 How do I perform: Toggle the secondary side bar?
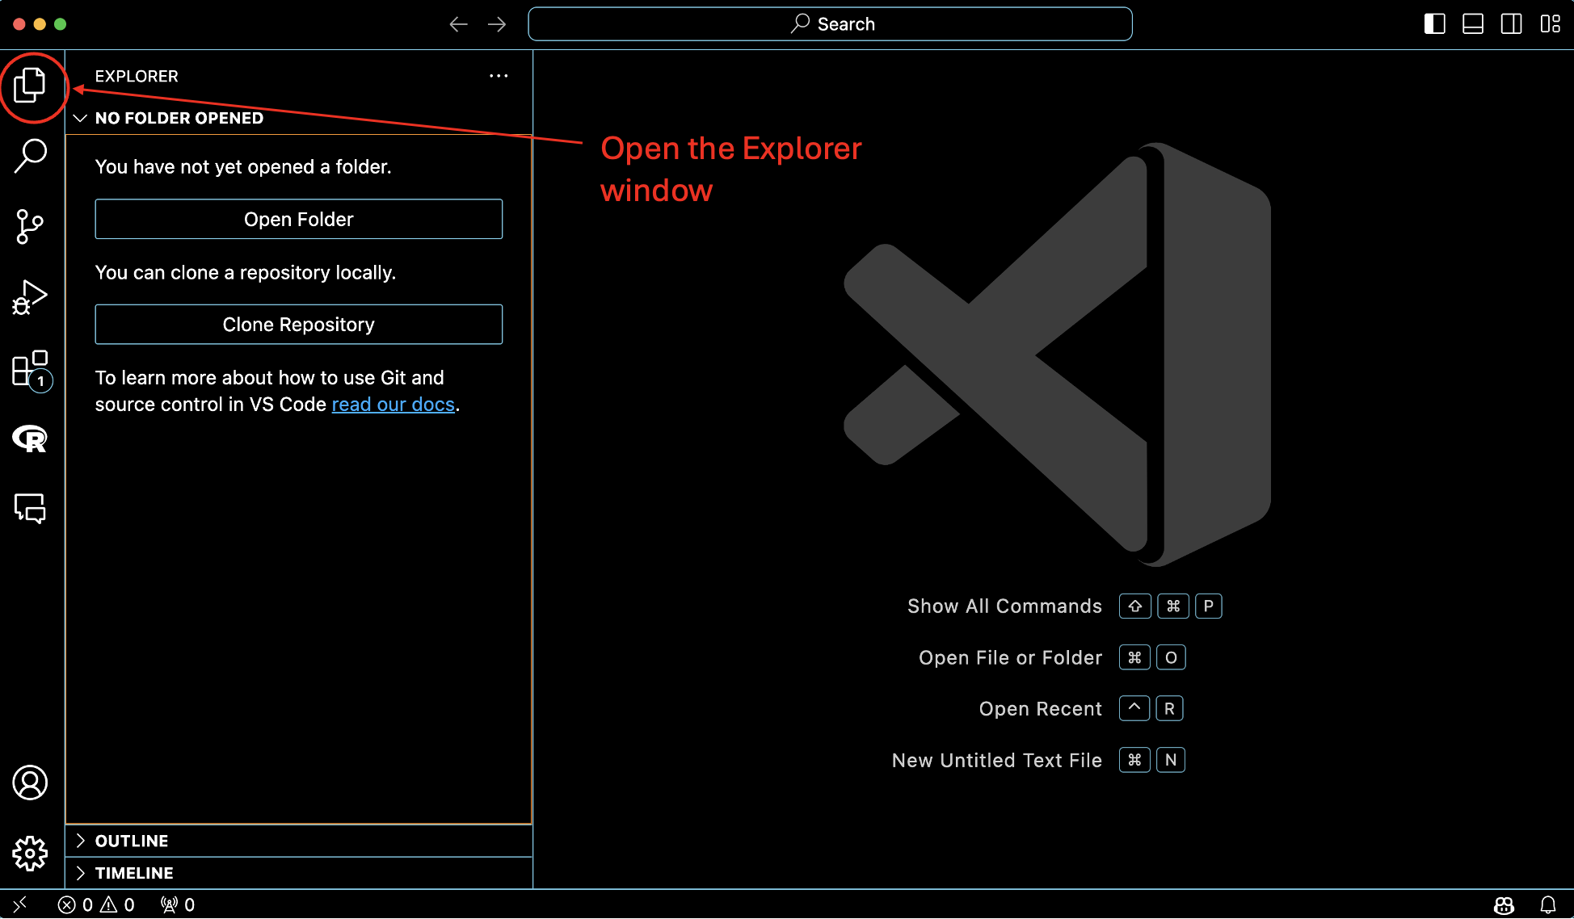(1511, 24)
